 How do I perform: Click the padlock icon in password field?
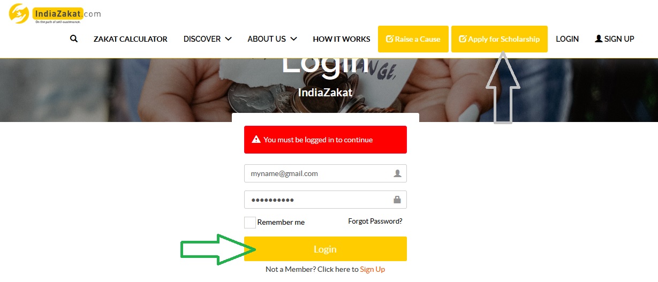tap(397, 200)
